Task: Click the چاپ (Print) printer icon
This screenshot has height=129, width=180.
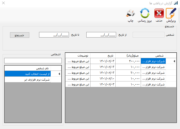Action: [x=130, y=13]
